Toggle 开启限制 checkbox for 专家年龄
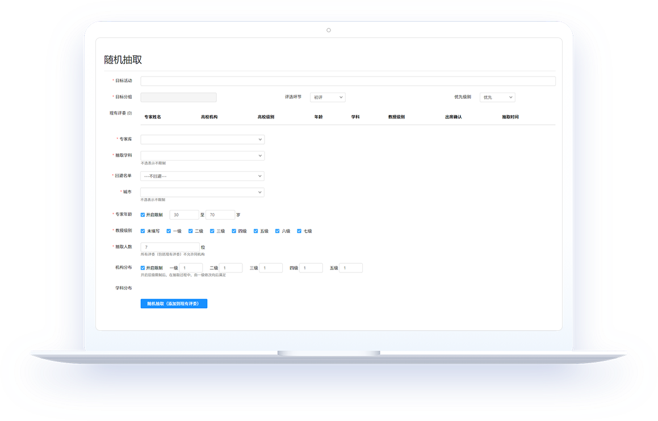 143,215
